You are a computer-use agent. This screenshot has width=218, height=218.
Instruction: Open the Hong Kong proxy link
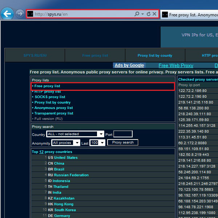click(64, 204)
